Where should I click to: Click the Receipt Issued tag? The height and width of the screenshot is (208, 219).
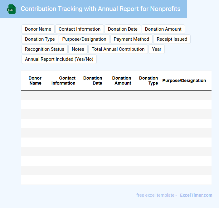pyautogui.click(x=172, y=39)
